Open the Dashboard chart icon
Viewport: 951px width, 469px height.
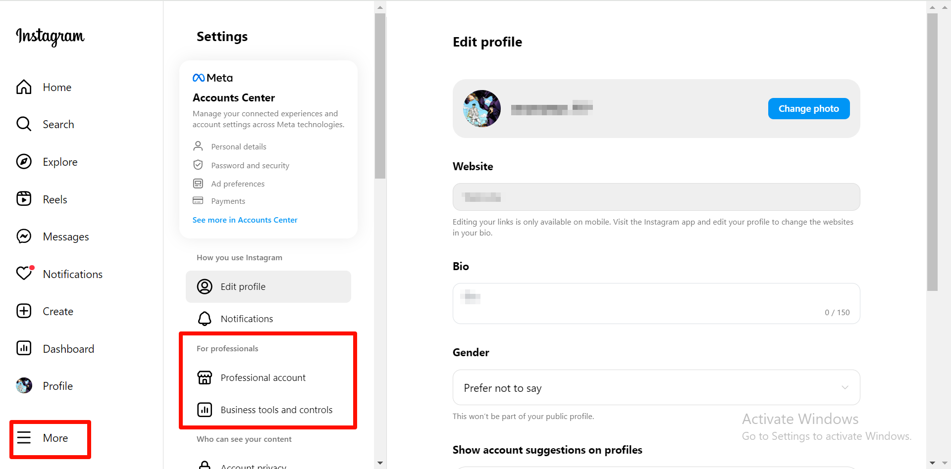coord(24,348)
